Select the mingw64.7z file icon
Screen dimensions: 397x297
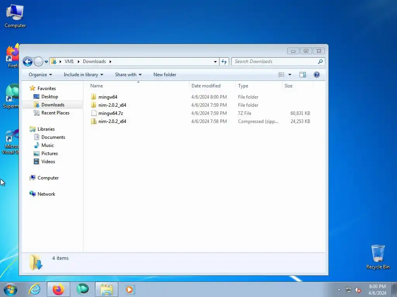coord(94,113)
